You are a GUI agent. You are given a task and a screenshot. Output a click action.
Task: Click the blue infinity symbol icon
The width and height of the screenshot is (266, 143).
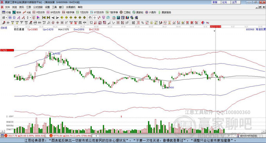pyautogui.click(x=208, y=23)
